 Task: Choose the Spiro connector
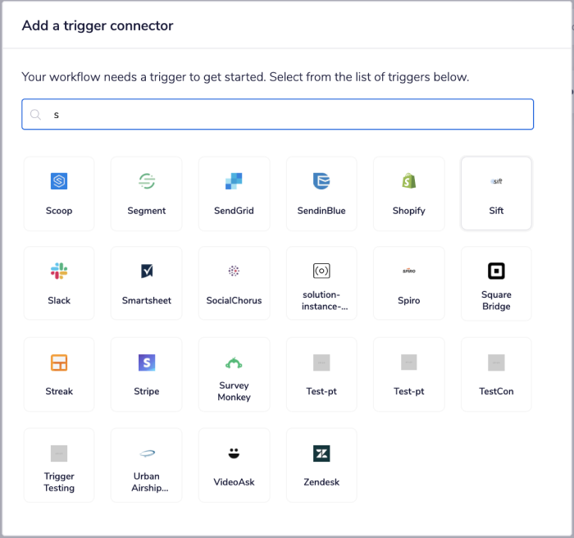coord(408,284)
